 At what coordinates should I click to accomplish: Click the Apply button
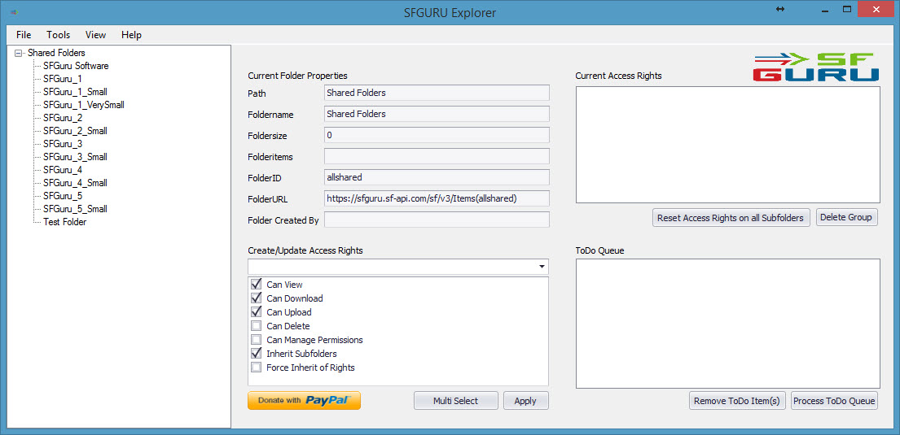coord(526,401)
